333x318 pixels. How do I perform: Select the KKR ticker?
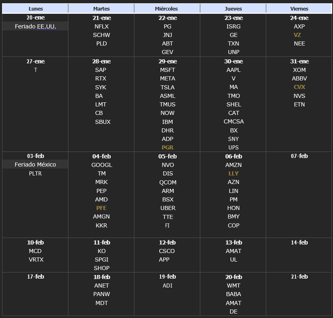[x=101, y=225]
